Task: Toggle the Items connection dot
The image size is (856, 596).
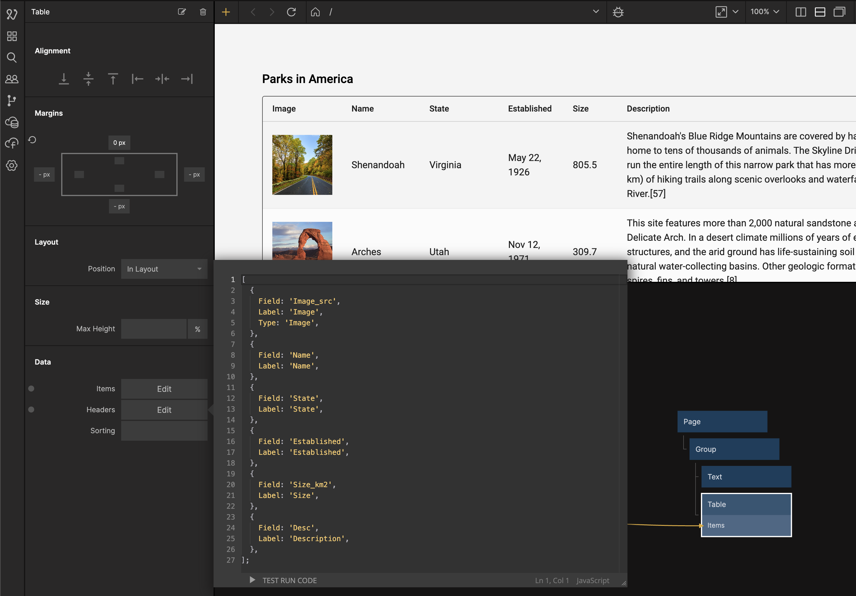Action: tap(31, 388)
